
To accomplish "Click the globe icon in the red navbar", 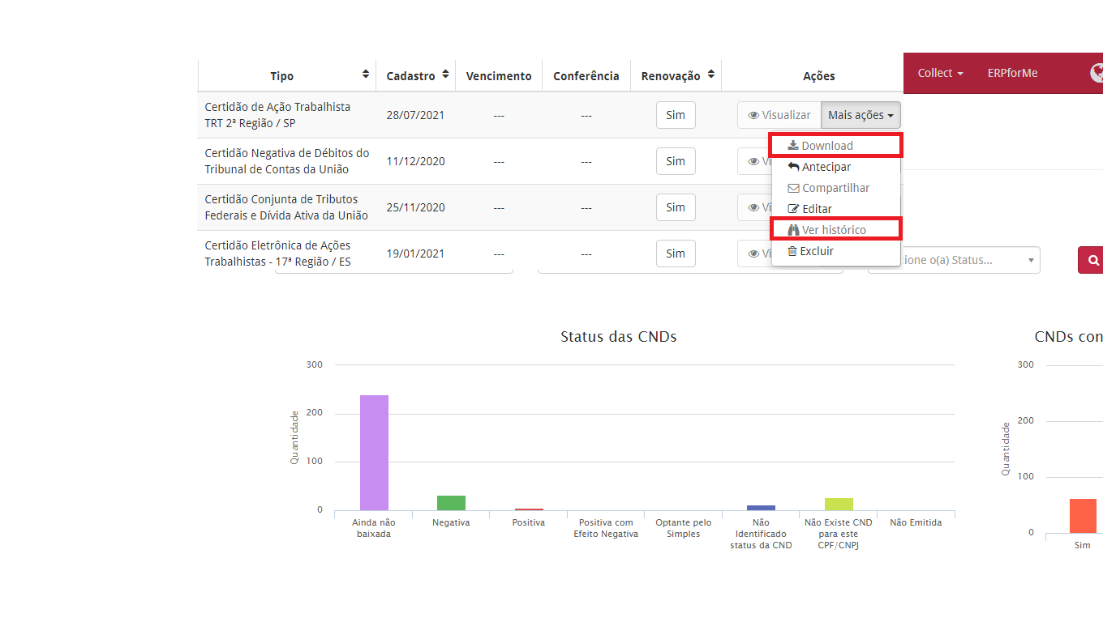I will tap(1096, 73).
